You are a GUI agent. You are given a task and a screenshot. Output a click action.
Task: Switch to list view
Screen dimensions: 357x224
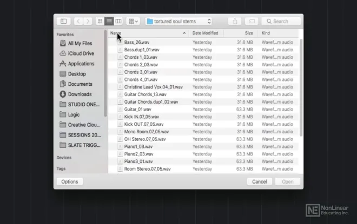point(109,22)
